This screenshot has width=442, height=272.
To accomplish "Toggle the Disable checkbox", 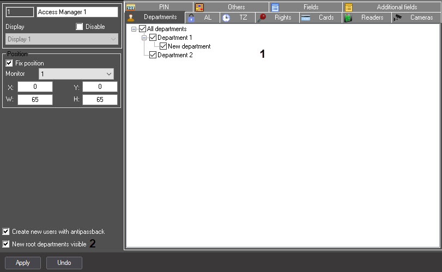I will point(80,27).
